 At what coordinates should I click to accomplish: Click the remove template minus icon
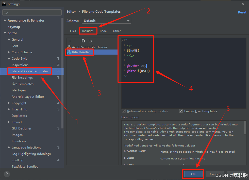tap(77, 41)
